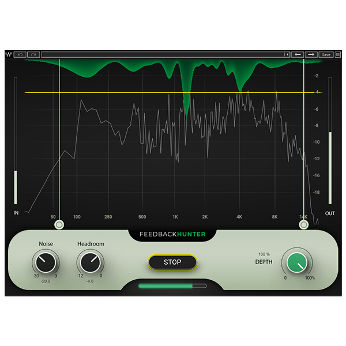Click the 4K frequency label
346x346 pixels.
point(239,217)
